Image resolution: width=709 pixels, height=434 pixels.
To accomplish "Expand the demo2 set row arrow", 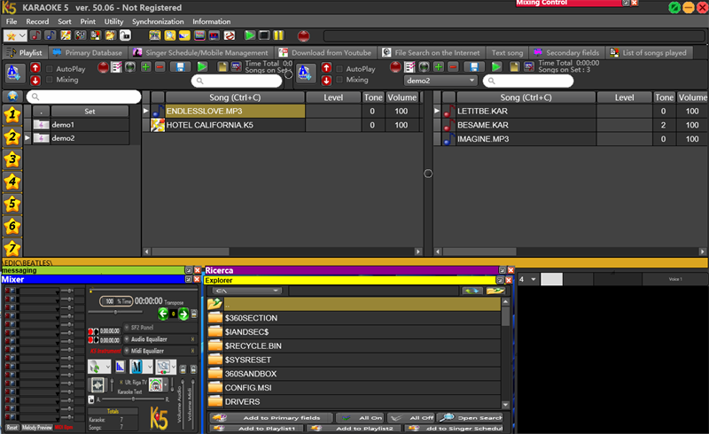I will pyautogui.click(x=27, y=138).
